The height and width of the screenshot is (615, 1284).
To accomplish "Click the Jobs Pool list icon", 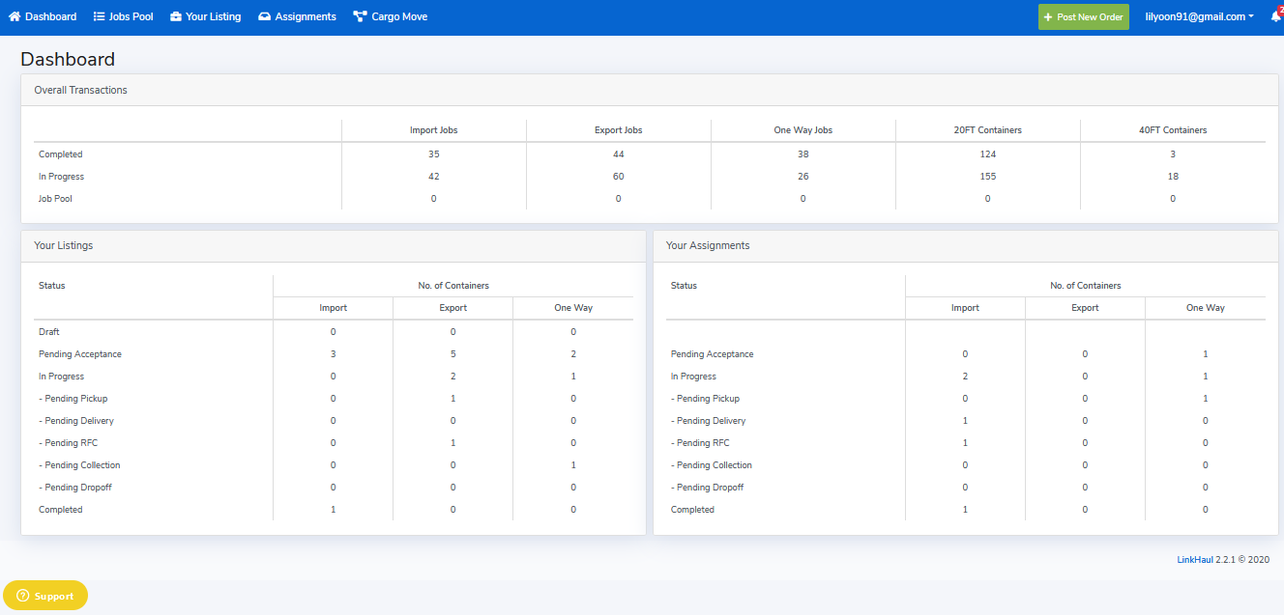I will [x=100, y=16].
